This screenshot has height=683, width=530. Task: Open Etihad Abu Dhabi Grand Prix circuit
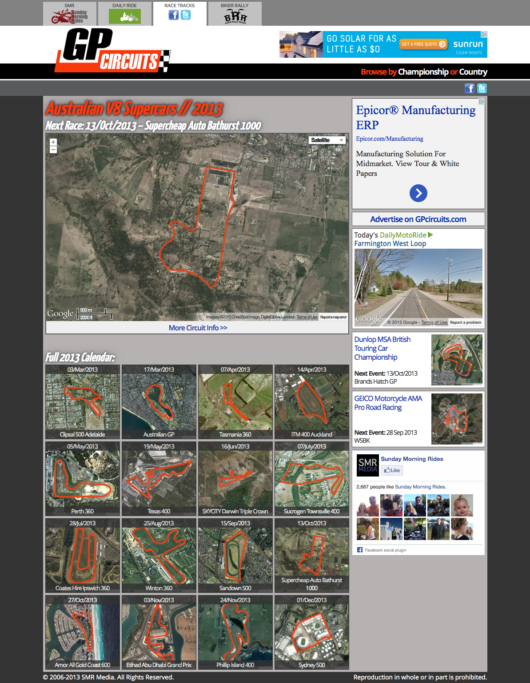pyautogui.click(x=159, y=632)
